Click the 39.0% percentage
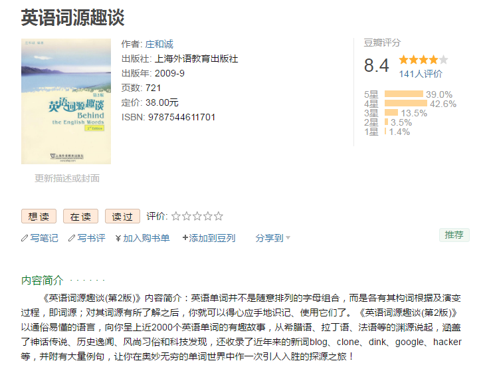The image size is (489, 375). point(439,94)
